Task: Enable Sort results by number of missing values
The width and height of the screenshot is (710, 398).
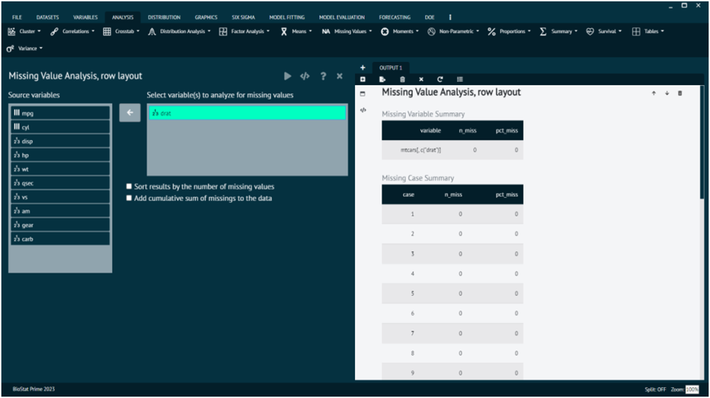Action: coord(129,186)
